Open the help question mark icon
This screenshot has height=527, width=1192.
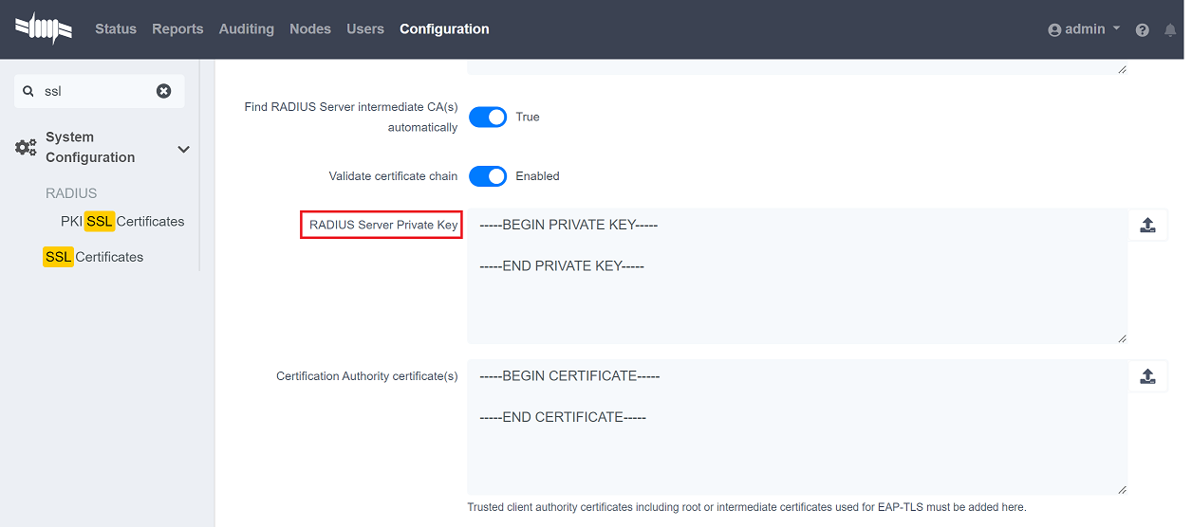pos(1142,30)
